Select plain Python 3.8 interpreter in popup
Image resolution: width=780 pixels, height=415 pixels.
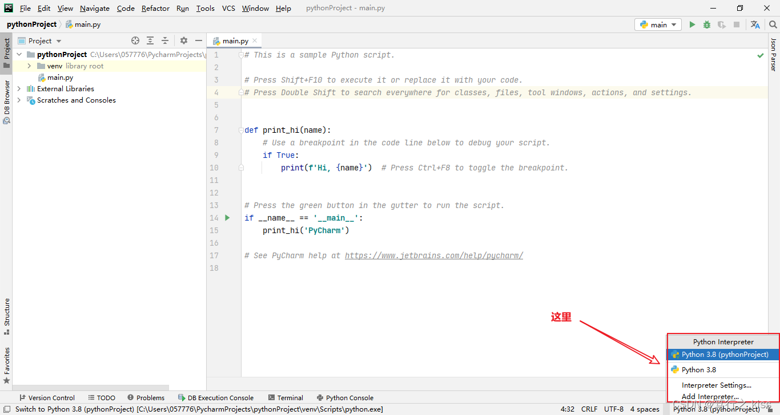[x=723, y=369]
